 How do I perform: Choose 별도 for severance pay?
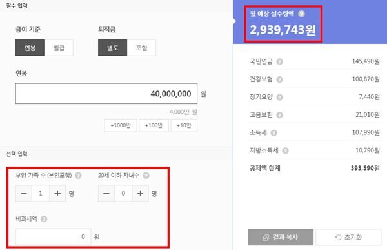[x=112, y=48]
